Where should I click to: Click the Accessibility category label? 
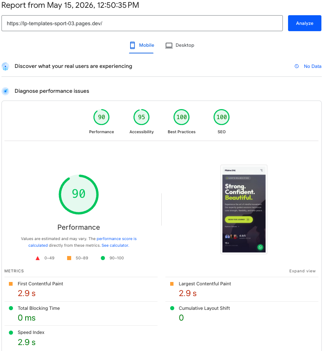(142, 132)
